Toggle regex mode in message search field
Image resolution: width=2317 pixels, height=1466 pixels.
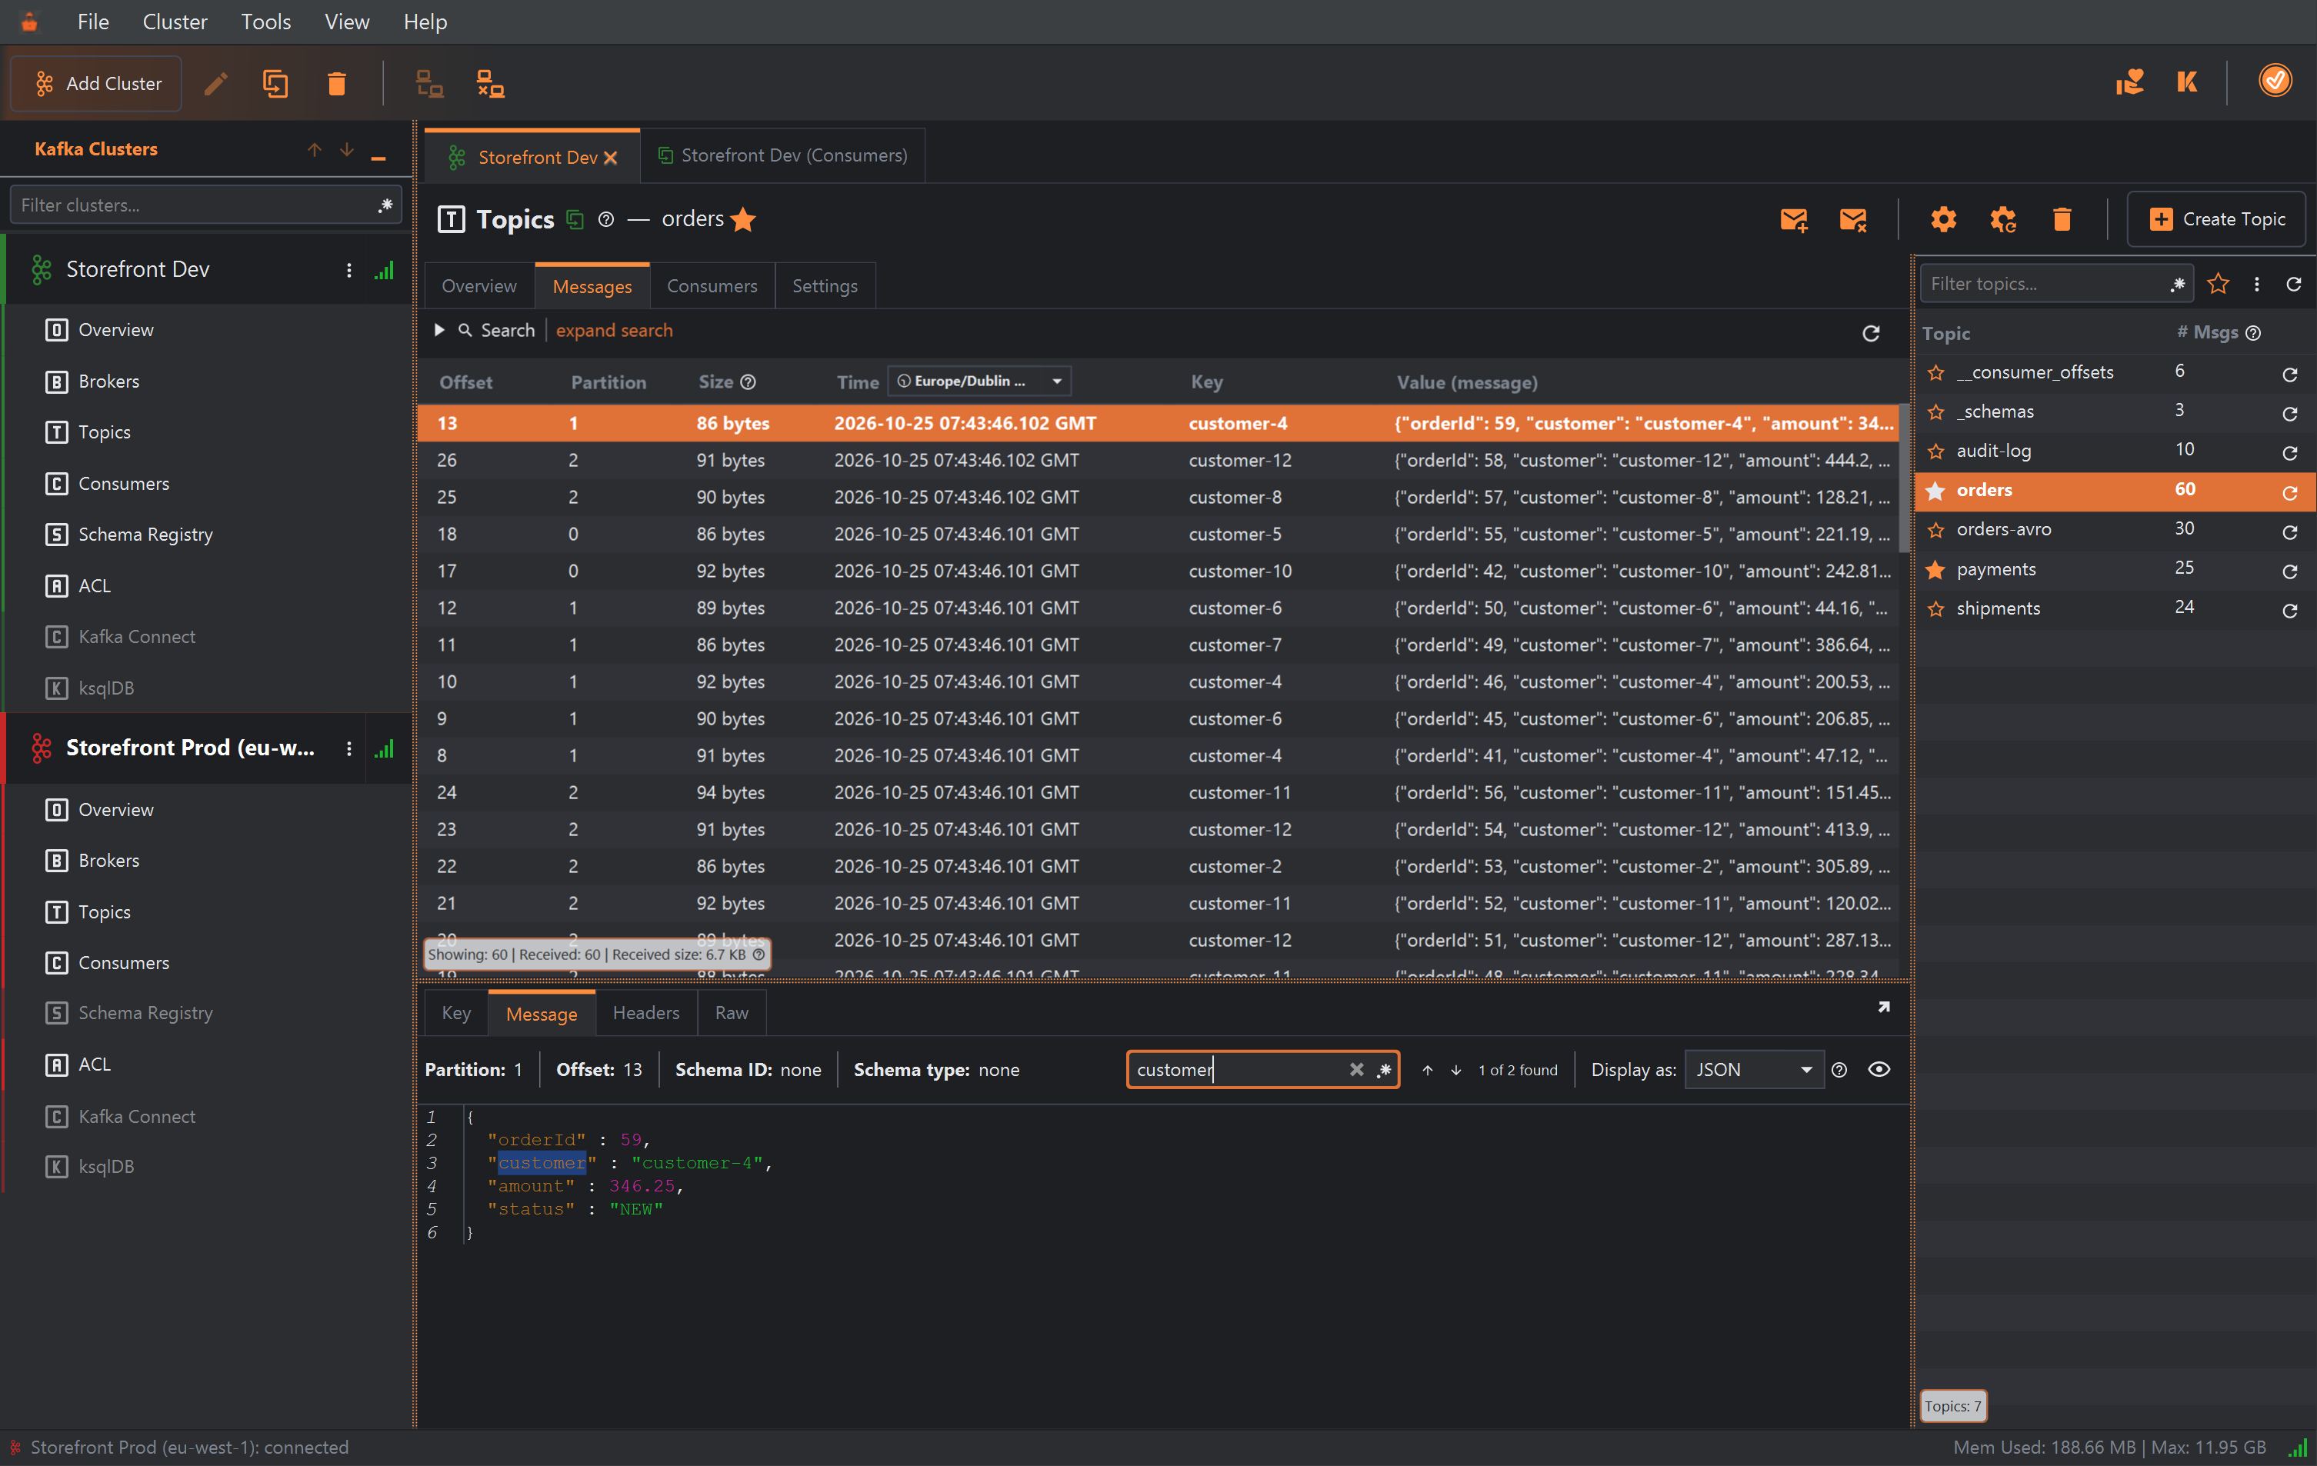click(1384, 1070)
